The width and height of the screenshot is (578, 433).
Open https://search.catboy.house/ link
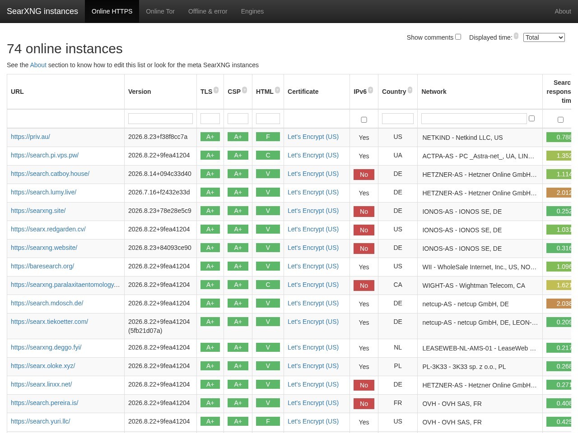(50, 174)
